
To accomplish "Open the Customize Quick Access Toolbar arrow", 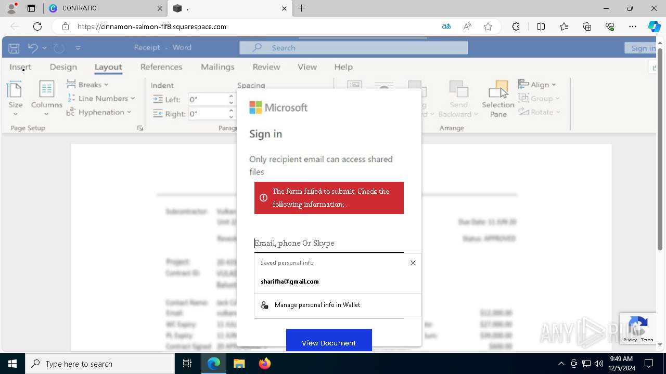I will pyautogui.click(x=78, y=48).
